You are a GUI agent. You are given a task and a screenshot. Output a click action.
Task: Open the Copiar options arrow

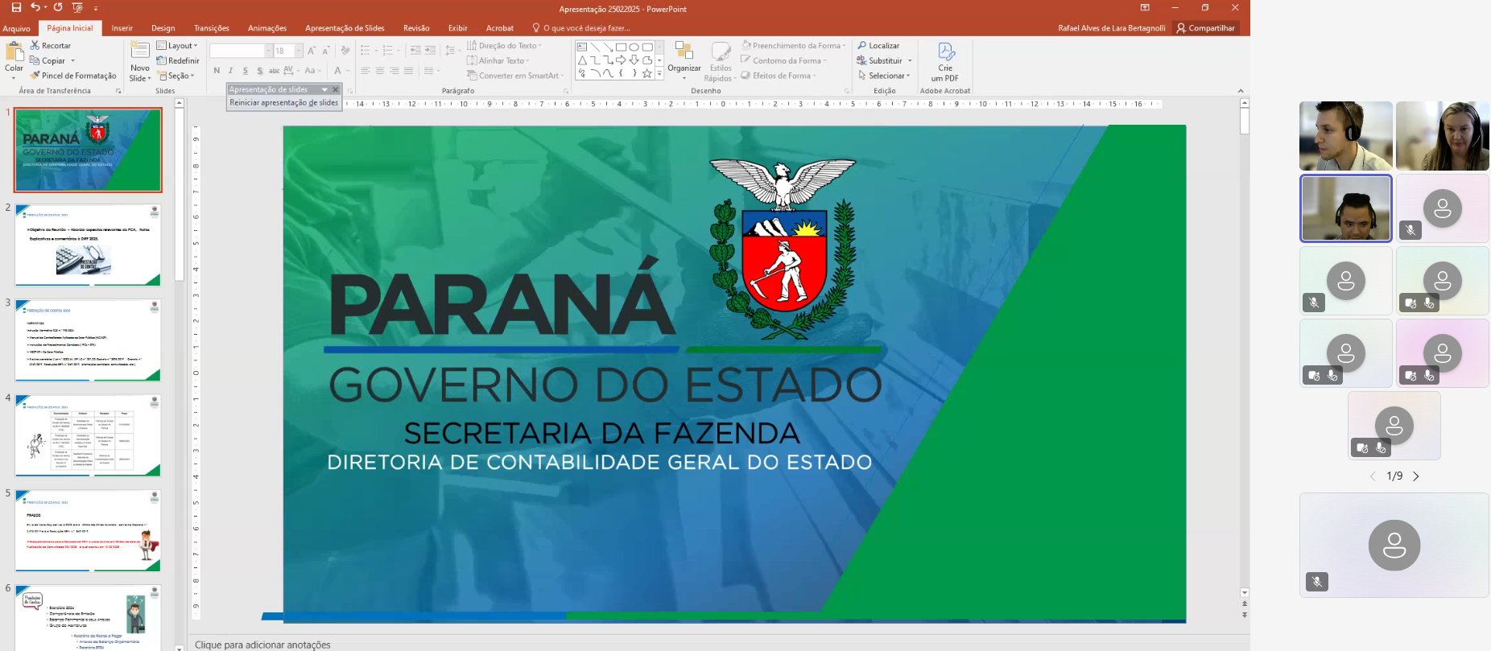(72, 60)
